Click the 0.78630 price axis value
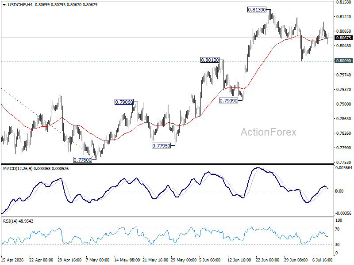 pos(344,118)
